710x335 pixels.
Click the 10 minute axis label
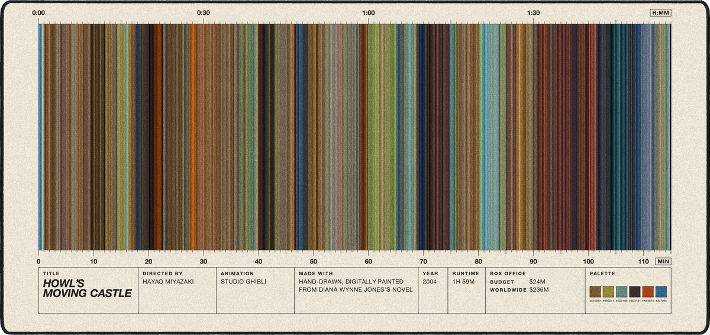coord(93,261)
